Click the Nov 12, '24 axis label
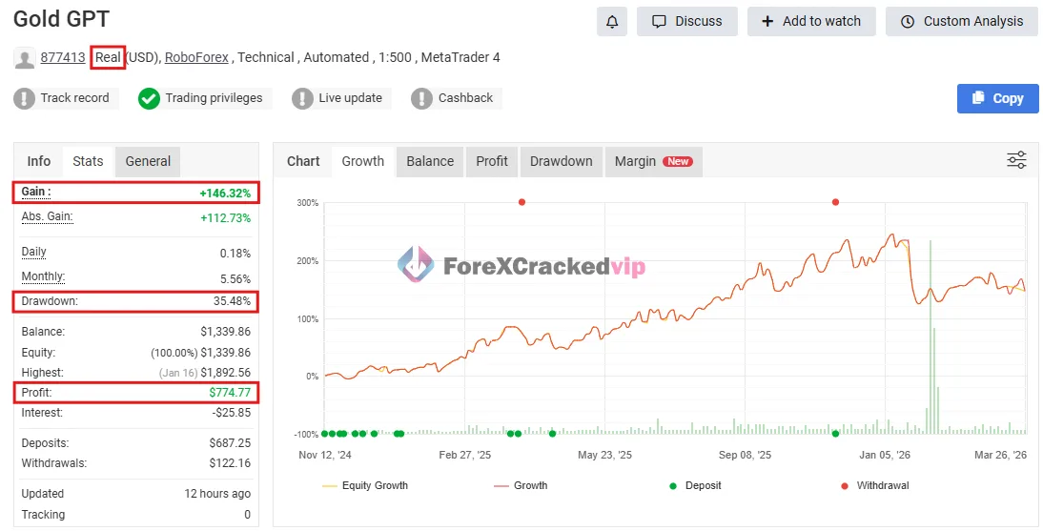 pyautogui.click(x=324, y=455)
